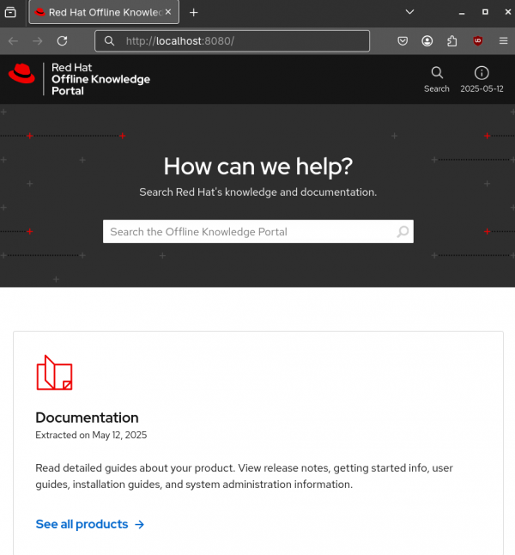This screenshot has width=515, height=555.
Task: Open the Firefox extensions puzzle icon
Action: coord(452,41)
